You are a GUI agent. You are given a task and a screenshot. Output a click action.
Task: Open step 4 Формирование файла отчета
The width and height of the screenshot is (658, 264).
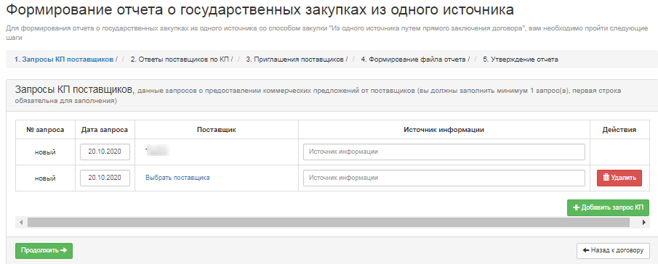click(414, 59)
